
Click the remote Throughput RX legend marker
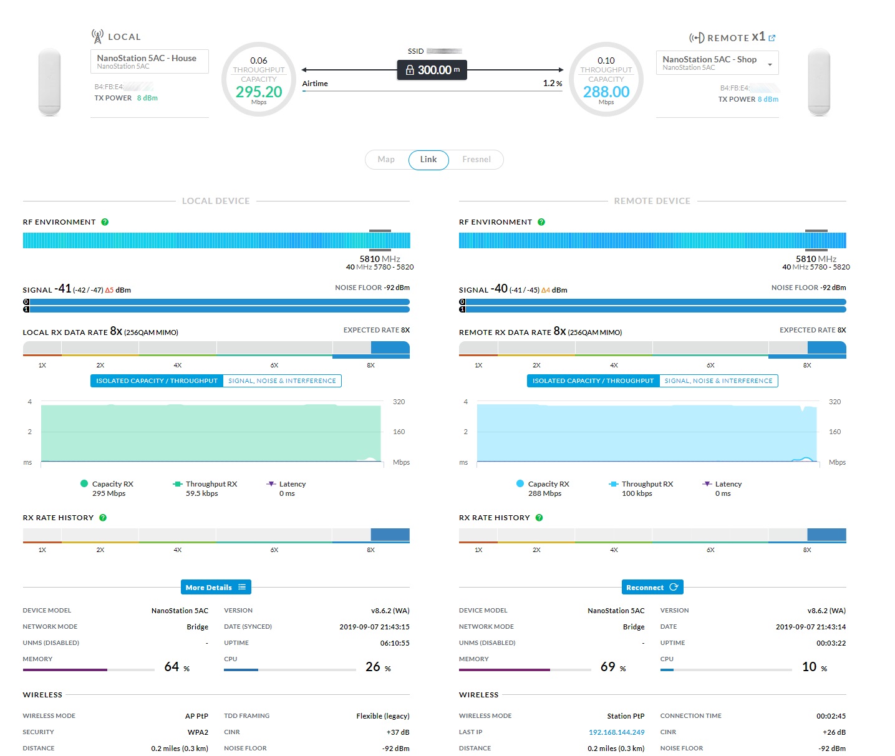coord(613,484)
